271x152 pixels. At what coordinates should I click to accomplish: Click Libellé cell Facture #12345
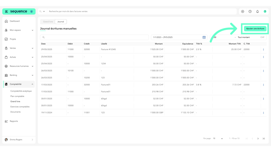coord(108,49)
